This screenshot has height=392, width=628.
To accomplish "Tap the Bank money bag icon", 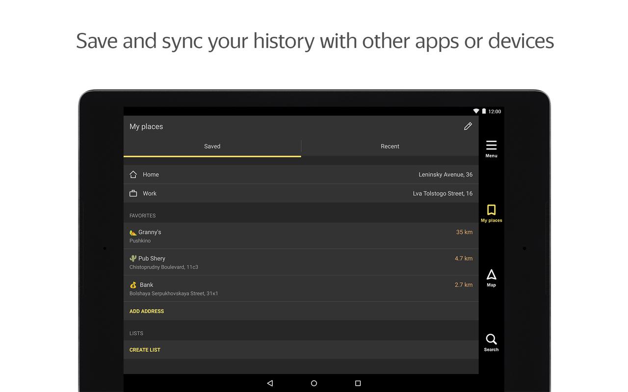I will click(133, 285).
